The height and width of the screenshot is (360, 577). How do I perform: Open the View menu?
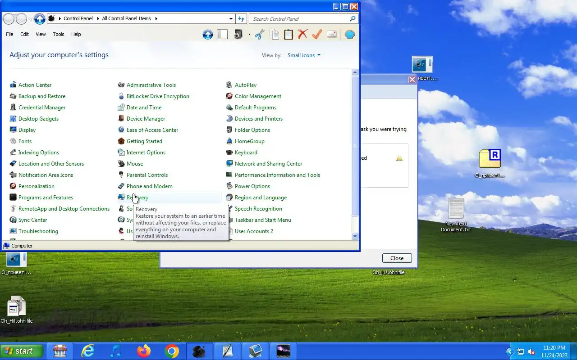pyautogui.click(x=41, y=34)
